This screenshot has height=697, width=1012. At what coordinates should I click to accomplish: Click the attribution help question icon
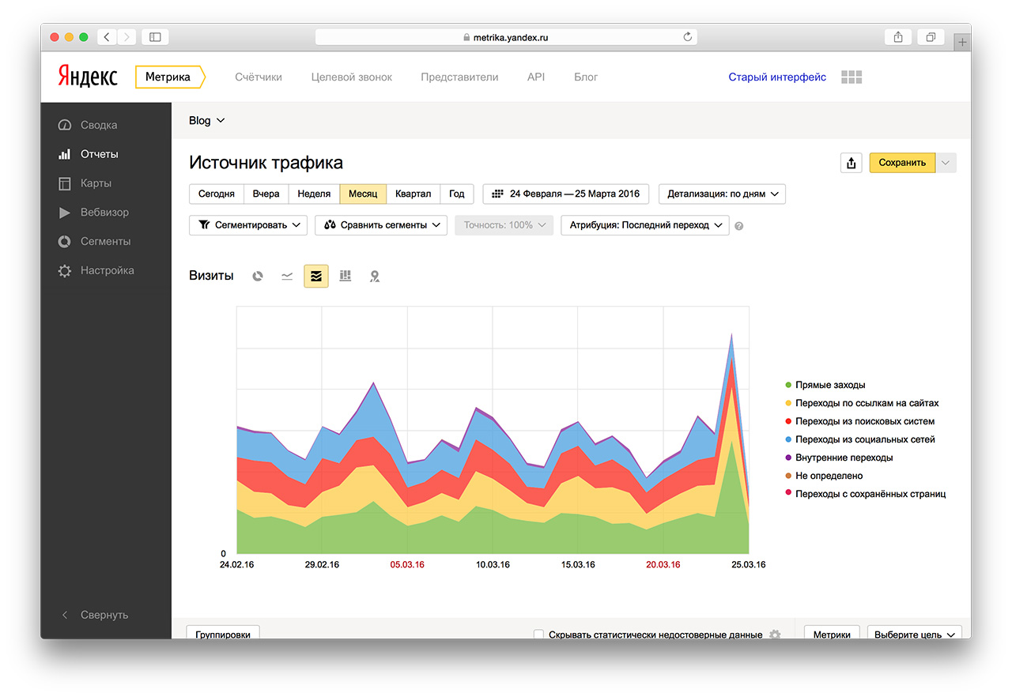click(x=739, y=226)
